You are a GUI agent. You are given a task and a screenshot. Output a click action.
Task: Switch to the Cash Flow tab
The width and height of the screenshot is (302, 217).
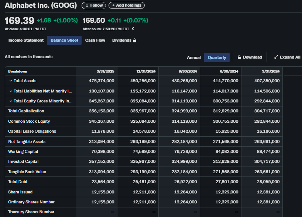tap(95, 41)
